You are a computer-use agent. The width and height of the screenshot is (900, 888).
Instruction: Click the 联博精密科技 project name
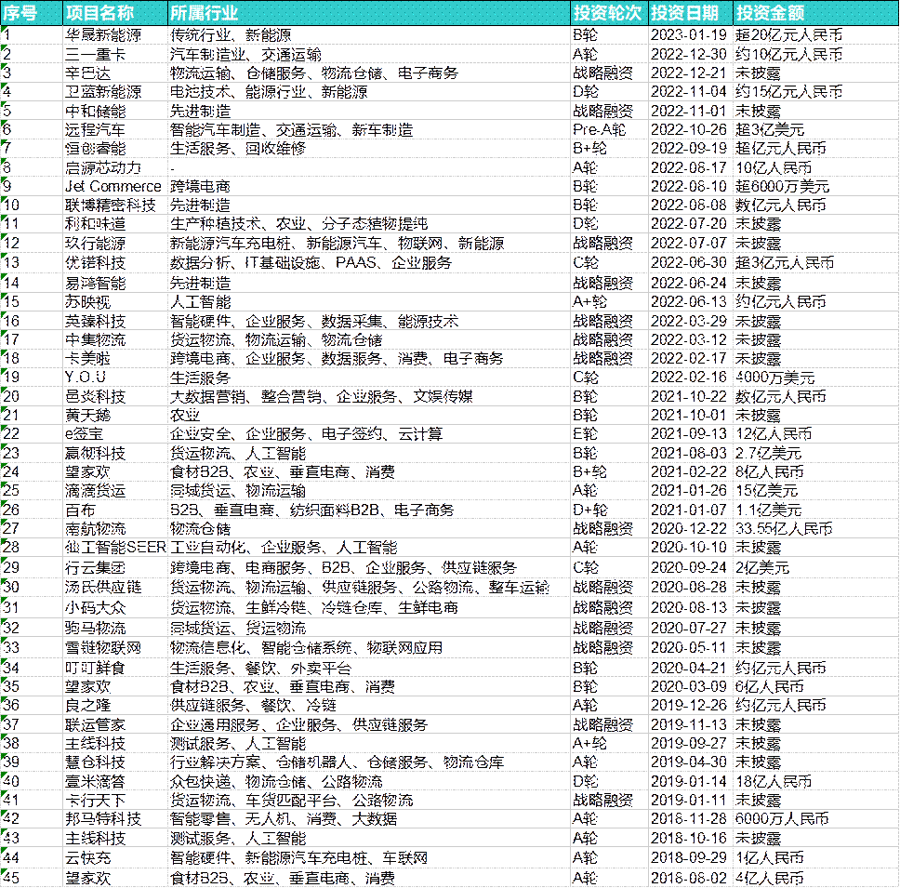(111, 205)
